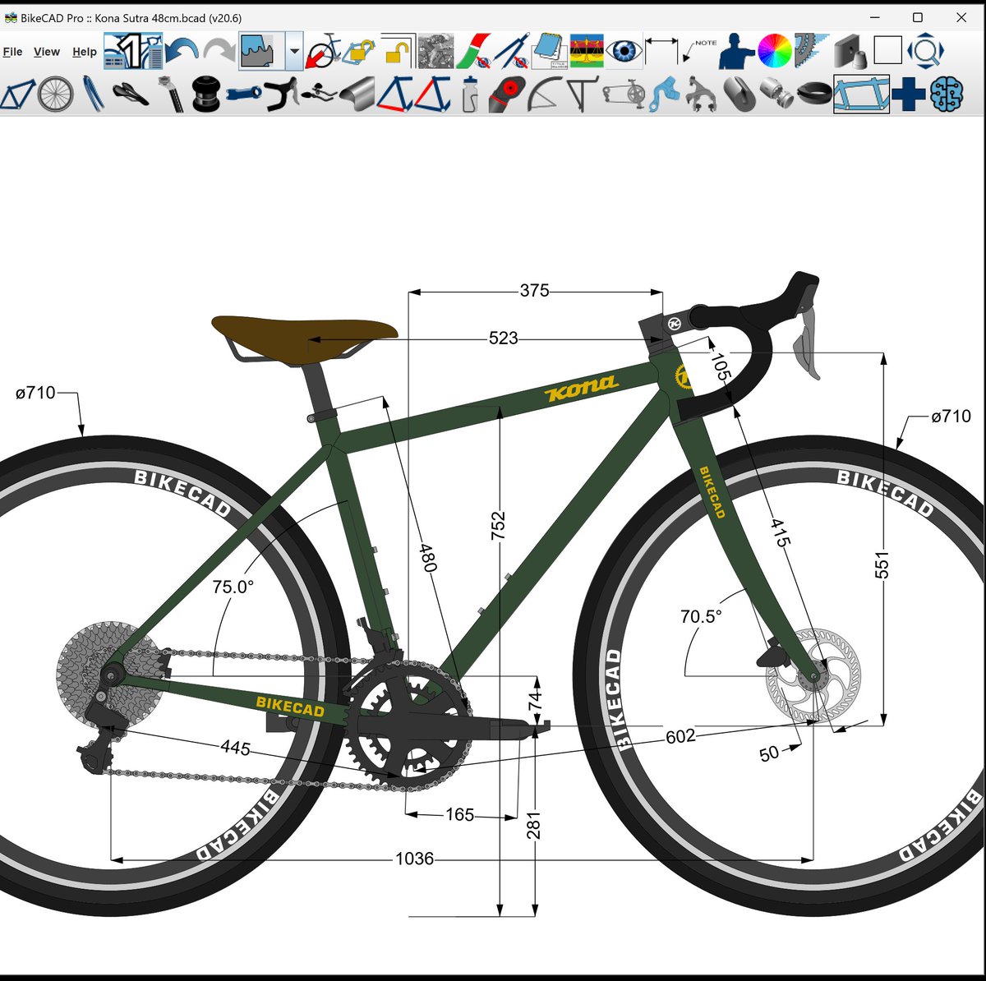The width and height of the screenshot is (986, 981).
Task: Open the black headset icon
Action: point(205,94)
